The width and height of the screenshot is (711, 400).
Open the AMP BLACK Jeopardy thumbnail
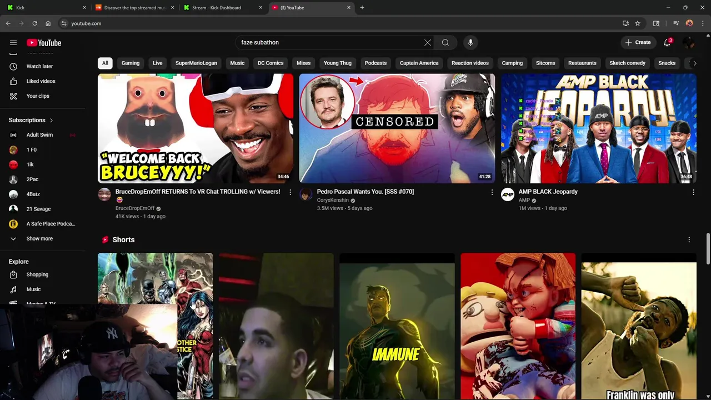[x=598, y=128]
